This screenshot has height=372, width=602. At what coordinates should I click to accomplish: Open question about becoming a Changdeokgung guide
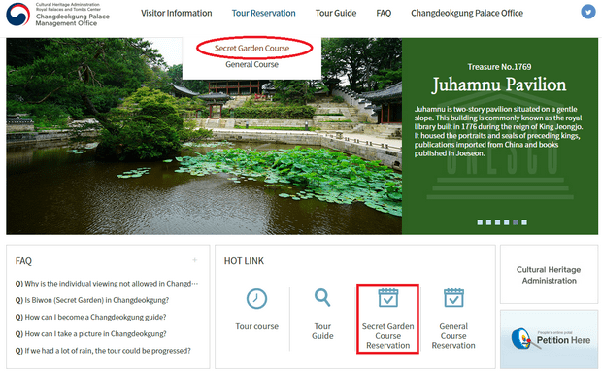[90, 317]
